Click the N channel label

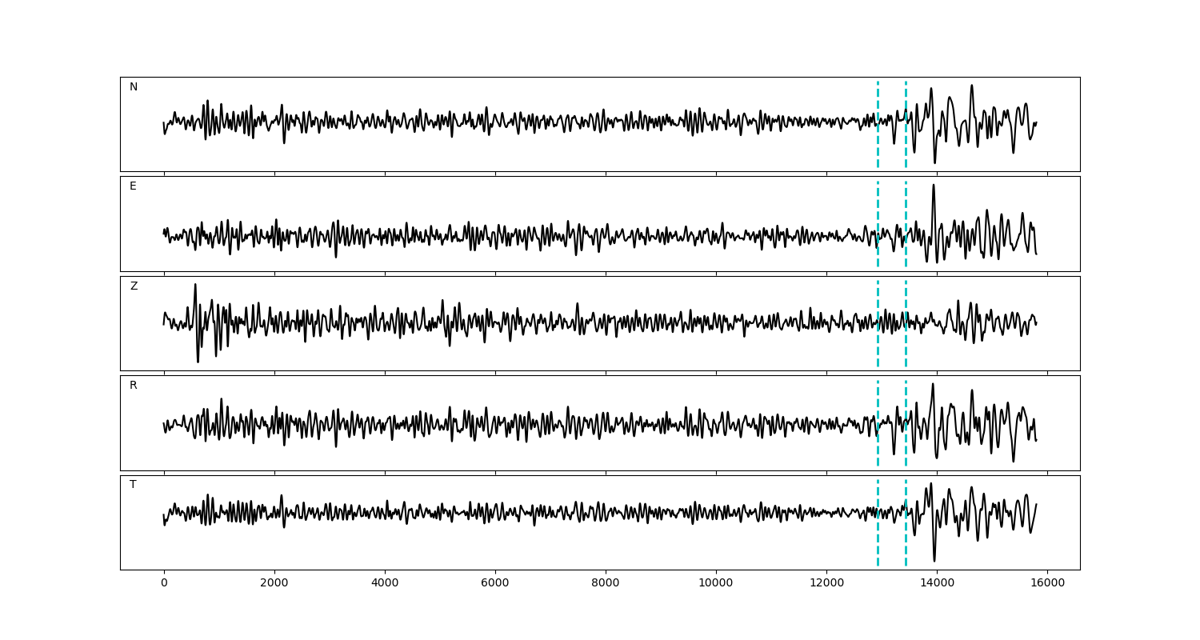[x=134, y=87]
